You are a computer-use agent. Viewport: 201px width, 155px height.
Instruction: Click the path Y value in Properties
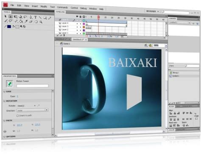tap(37, 125)
